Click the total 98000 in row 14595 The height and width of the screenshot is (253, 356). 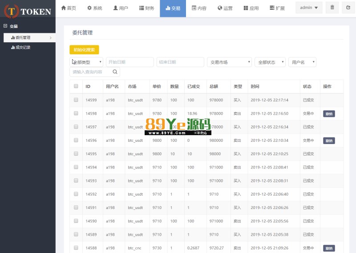click(x=215, y=154)
